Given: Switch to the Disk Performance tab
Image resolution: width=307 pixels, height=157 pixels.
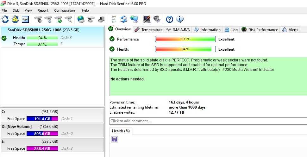Looking at the screenshot, I should pos(260,30).
